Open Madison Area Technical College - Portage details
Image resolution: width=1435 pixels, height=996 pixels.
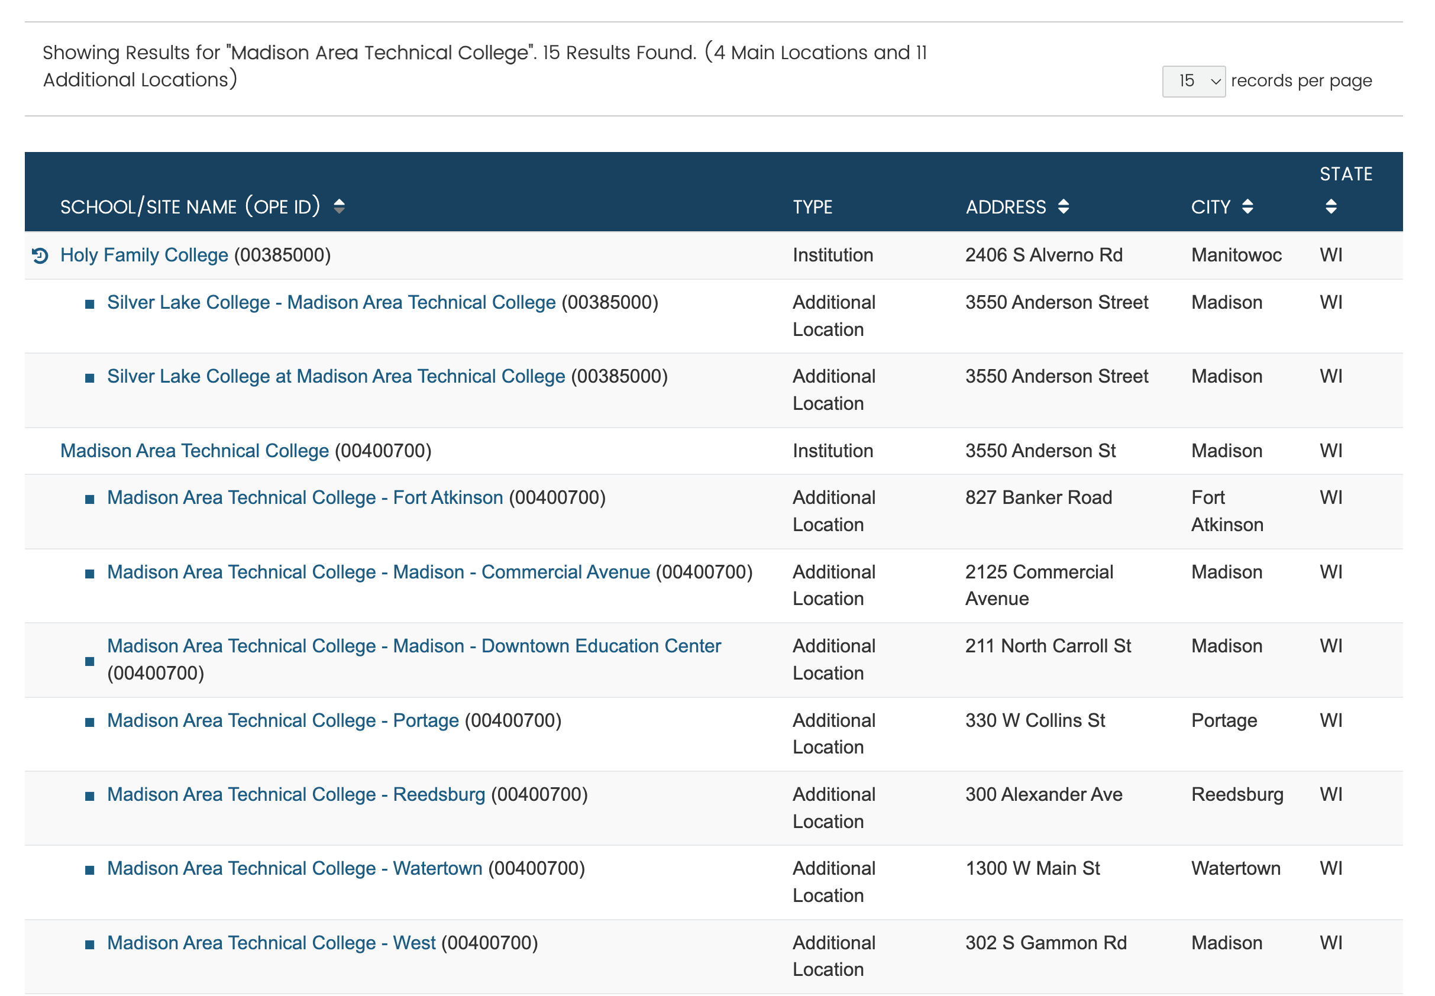pyautogui.click(x=282, y=720)
